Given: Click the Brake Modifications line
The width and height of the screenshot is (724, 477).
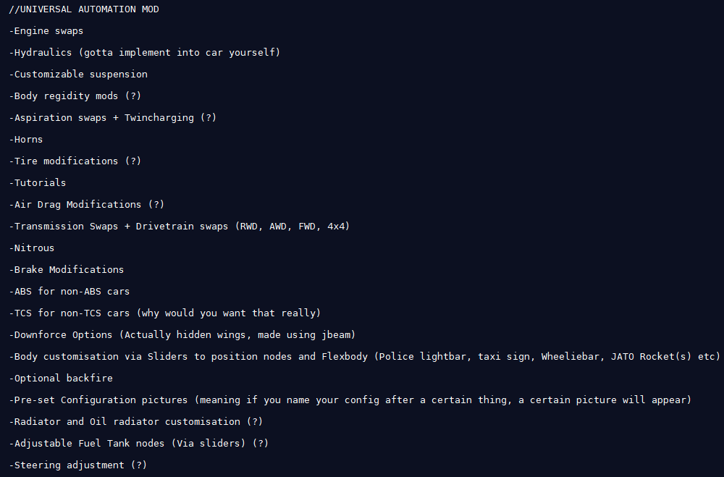Looking at the screenshot, I should click(67, 270).
